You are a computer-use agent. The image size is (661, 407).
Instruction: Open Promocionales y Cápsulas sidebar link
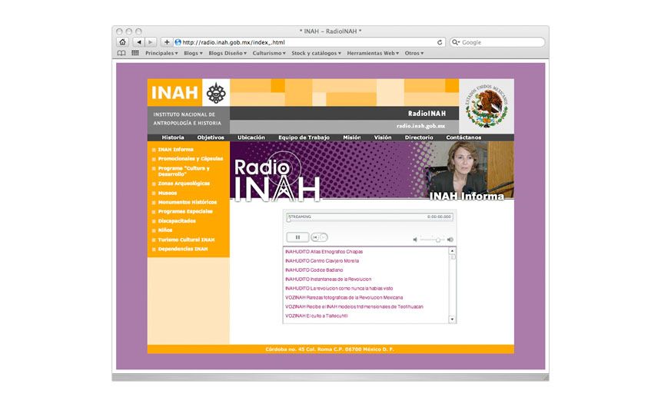pos(191,159)
